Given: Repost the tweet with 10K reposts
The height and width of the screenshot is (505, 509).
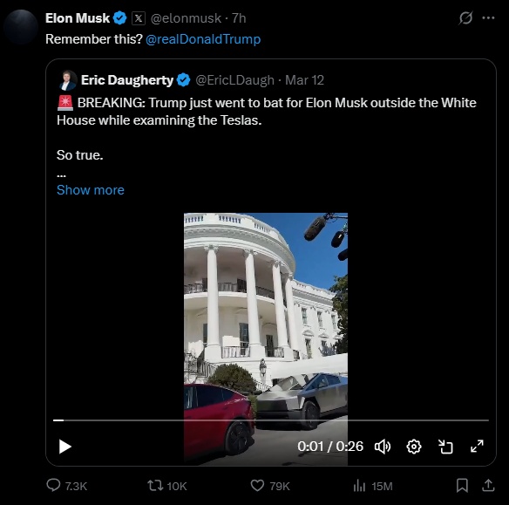Looking at the screenshot, I should coord(167,486).
